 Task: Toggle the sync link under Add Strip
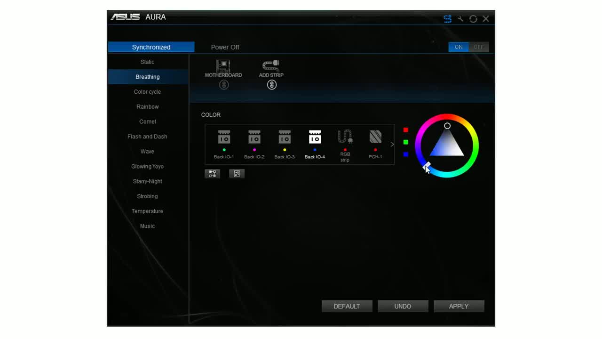(272, 85)
